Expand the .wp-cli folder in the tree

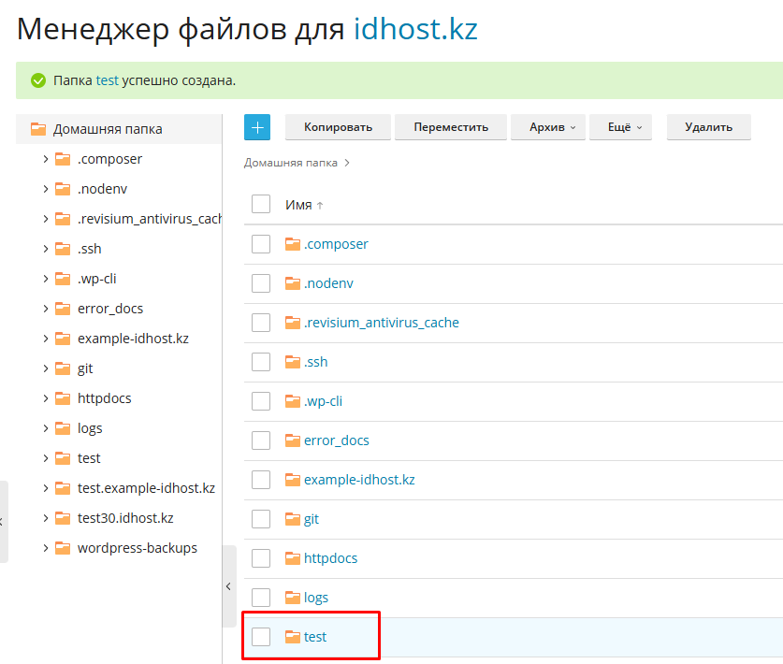[46, 279]
